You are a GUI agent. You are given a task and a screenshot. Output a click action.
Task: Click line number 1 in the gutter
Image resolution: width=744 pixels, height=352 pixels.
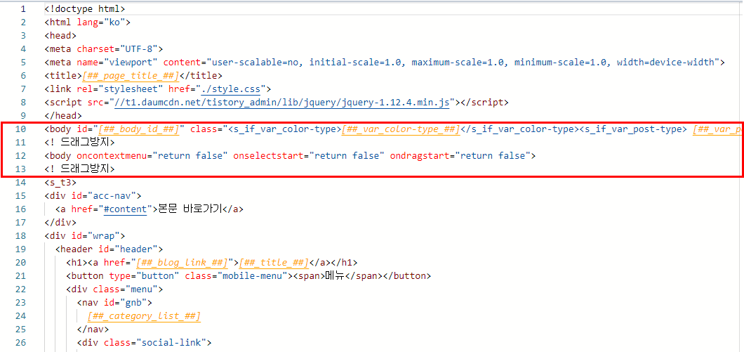[23, 9]
